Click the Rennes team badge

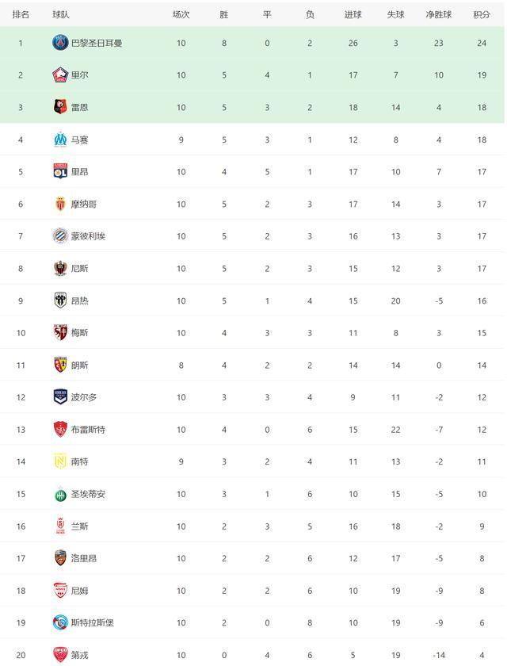click(x=60, y=107)
